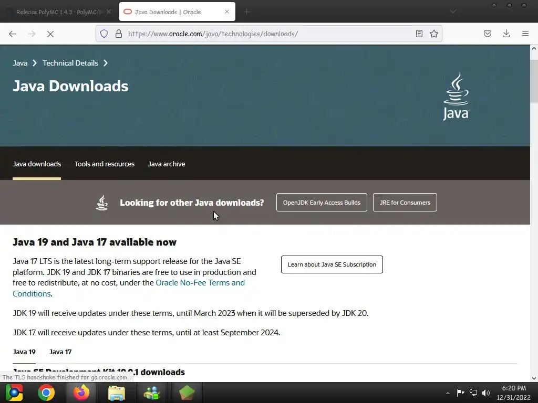
Task: Click the 'Java Downloads' page title
Action: (70, 86)
